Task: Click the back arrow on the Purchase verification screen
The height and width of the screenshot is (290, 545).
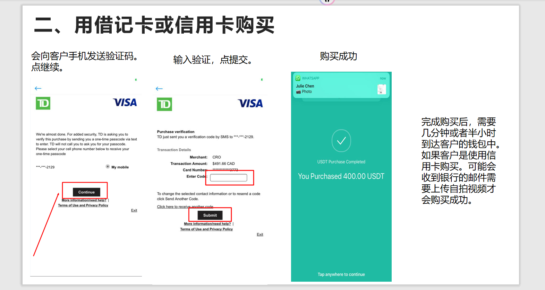Action: coord(159,89)
